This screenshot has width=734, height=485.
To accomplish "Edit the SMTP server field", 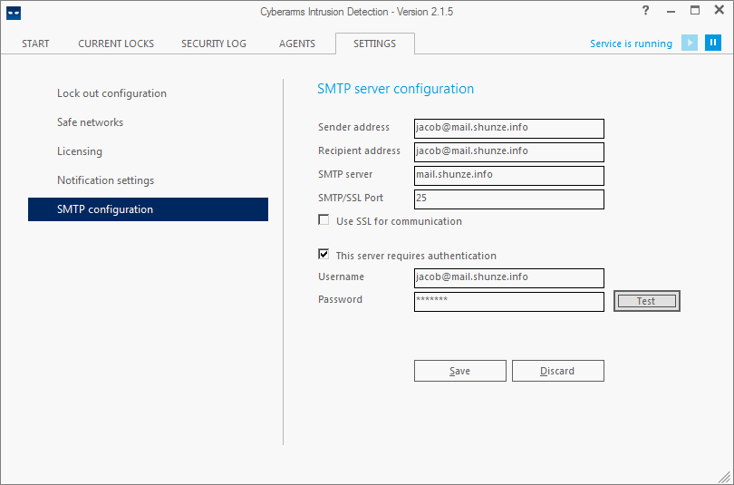I will point(509,176).
